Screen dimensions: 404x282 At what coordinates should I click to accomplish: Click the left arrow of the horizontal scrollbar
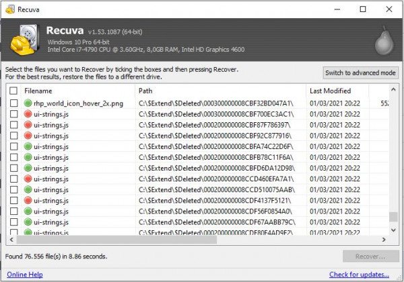[11, 240]
